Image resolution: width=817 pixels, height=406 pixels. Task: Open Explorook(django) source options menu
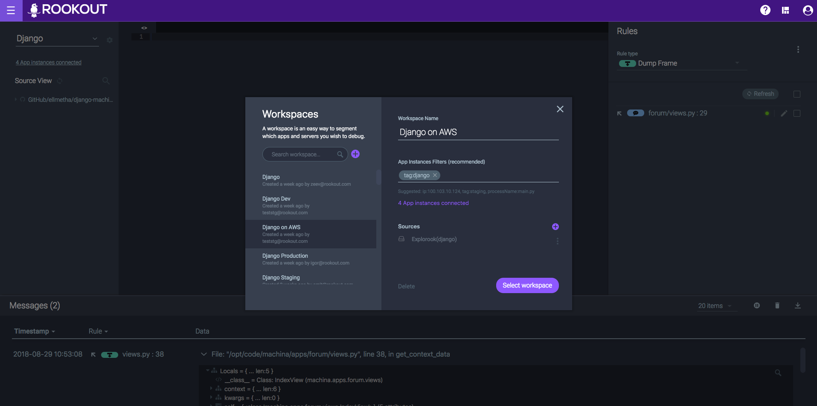[x=557, y=241]
